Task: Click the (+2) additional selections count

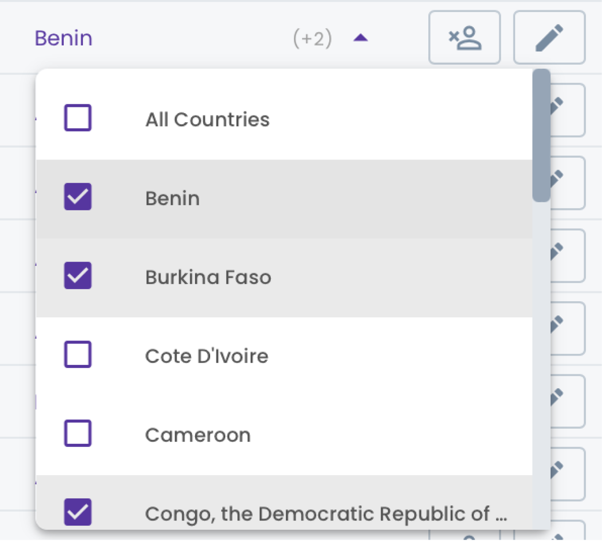Action: 313,39
